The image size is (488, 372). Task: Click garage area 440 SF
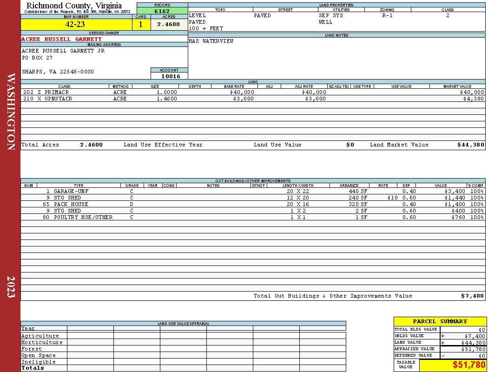358,191
